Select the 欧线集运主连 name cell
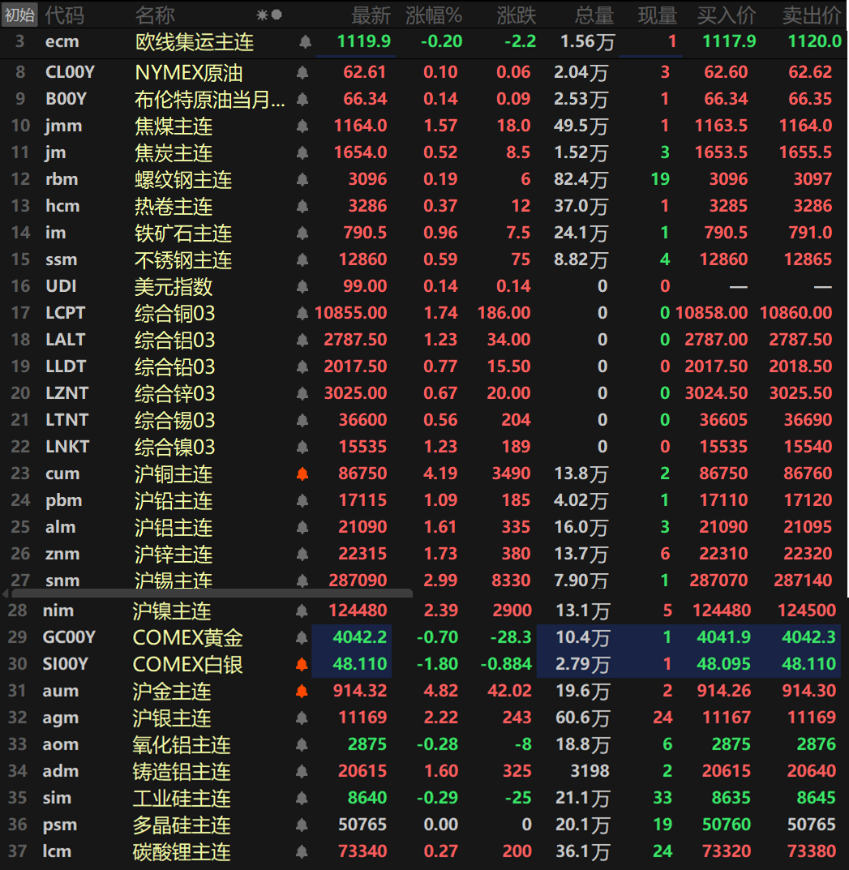849x870 pixels. [x=195, y=41]
